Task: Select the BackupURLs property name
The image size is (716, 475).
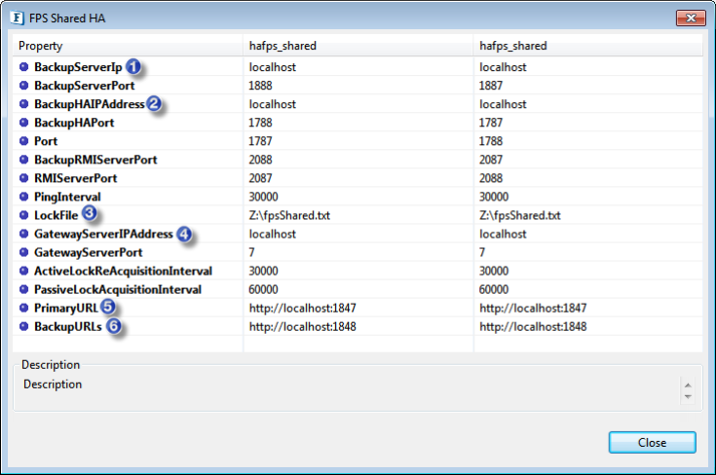Action: tap(68, 326)
